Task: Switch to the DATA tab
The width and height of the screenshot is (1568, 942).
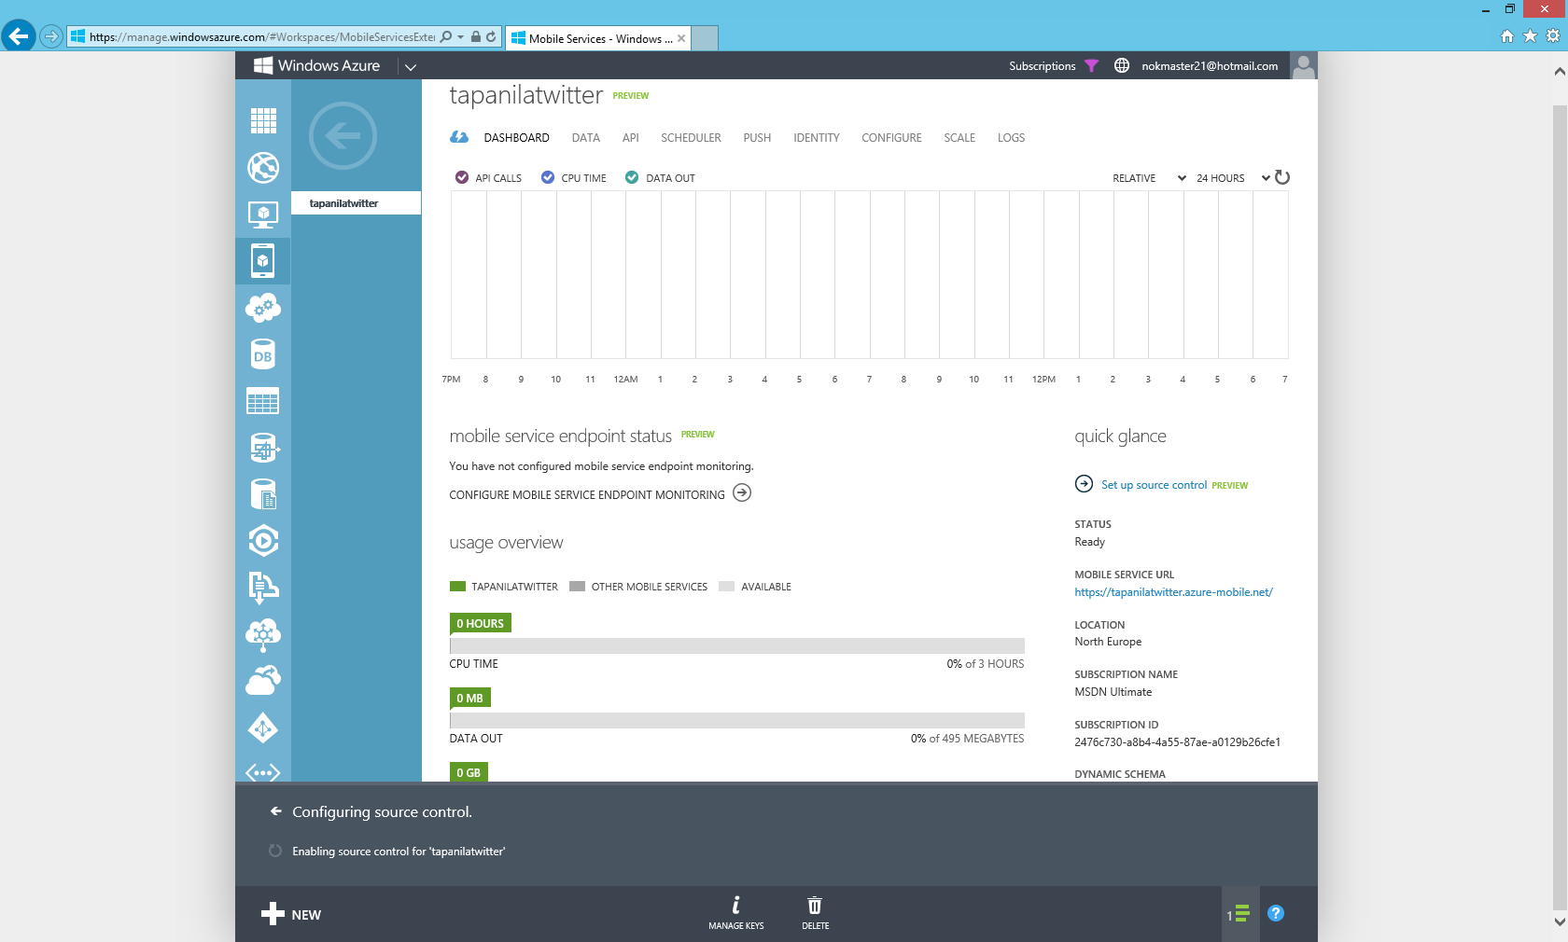Action: [x=585, y=138]
